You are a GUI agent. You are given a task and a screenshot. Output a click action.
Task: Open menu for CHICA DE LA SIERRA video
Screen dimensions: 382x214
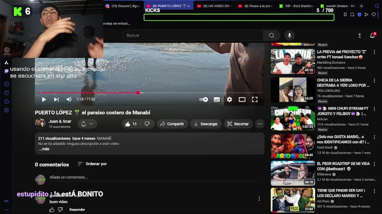click(x=374, y=81)
